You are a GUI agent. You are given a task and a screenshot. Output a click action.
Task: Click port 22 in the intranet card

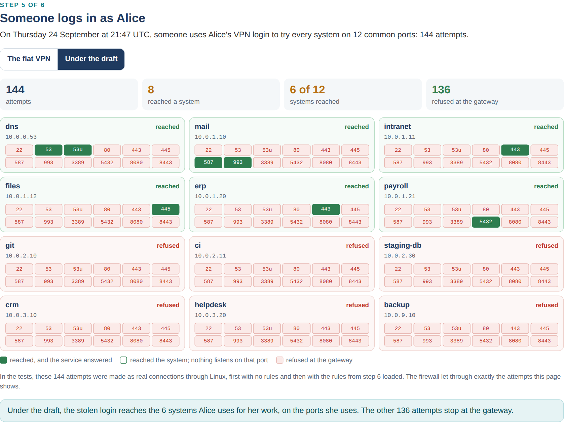[x=398, y=150]
